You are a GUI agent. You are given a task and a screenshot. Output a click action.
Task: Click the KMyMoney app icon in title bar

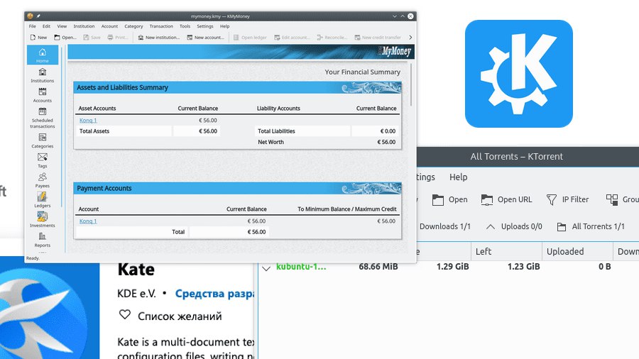[x=30, y=16]
